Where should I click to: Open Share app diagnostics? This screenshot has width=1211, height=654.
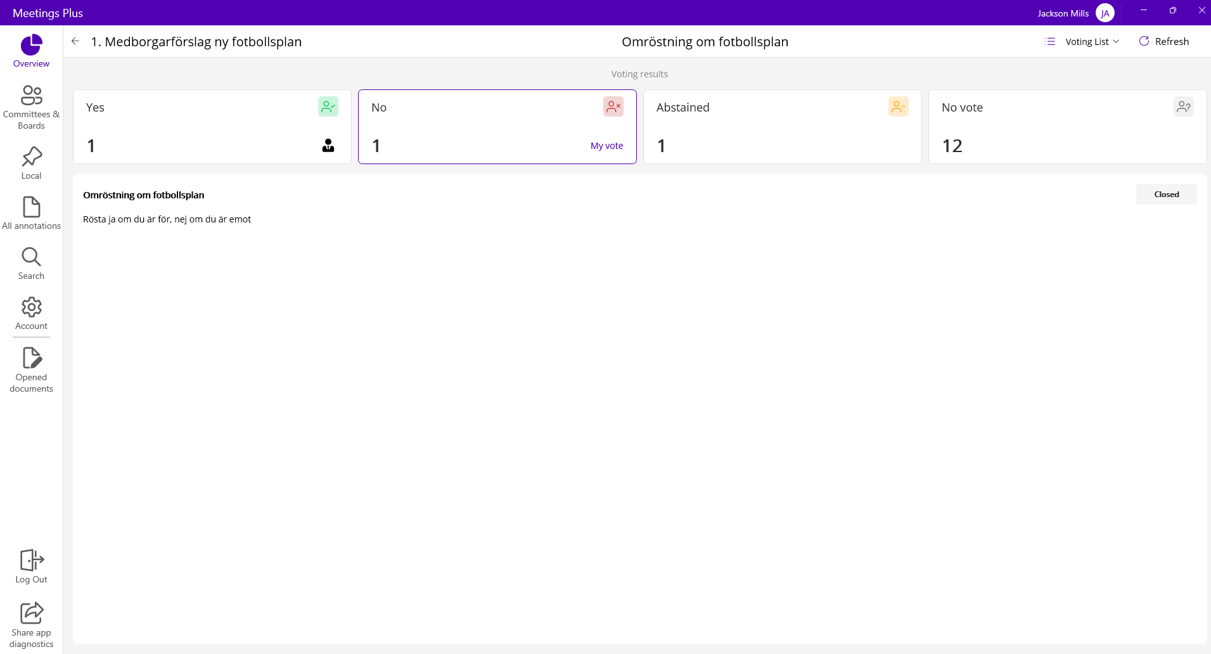(x=31, y=625)
